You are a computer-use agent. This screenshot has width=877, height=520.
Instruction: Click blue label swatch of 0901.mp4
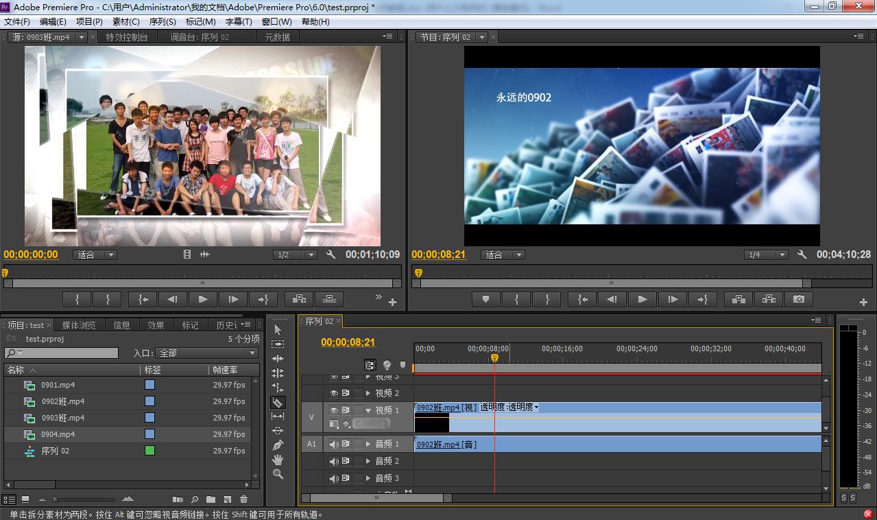149,385
